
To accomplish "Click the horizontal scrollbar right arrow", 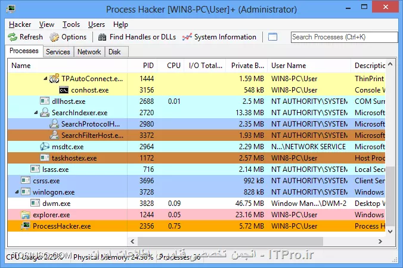I will tap(380, 241).
